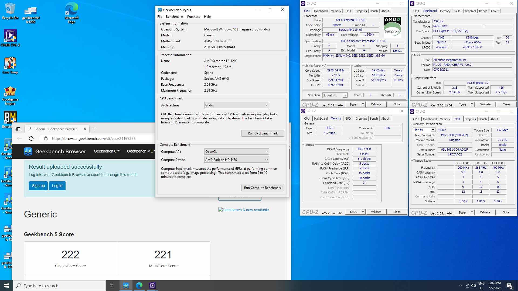Click Validate in CPU-Z CPU window
518x291 pixels.
376,104
